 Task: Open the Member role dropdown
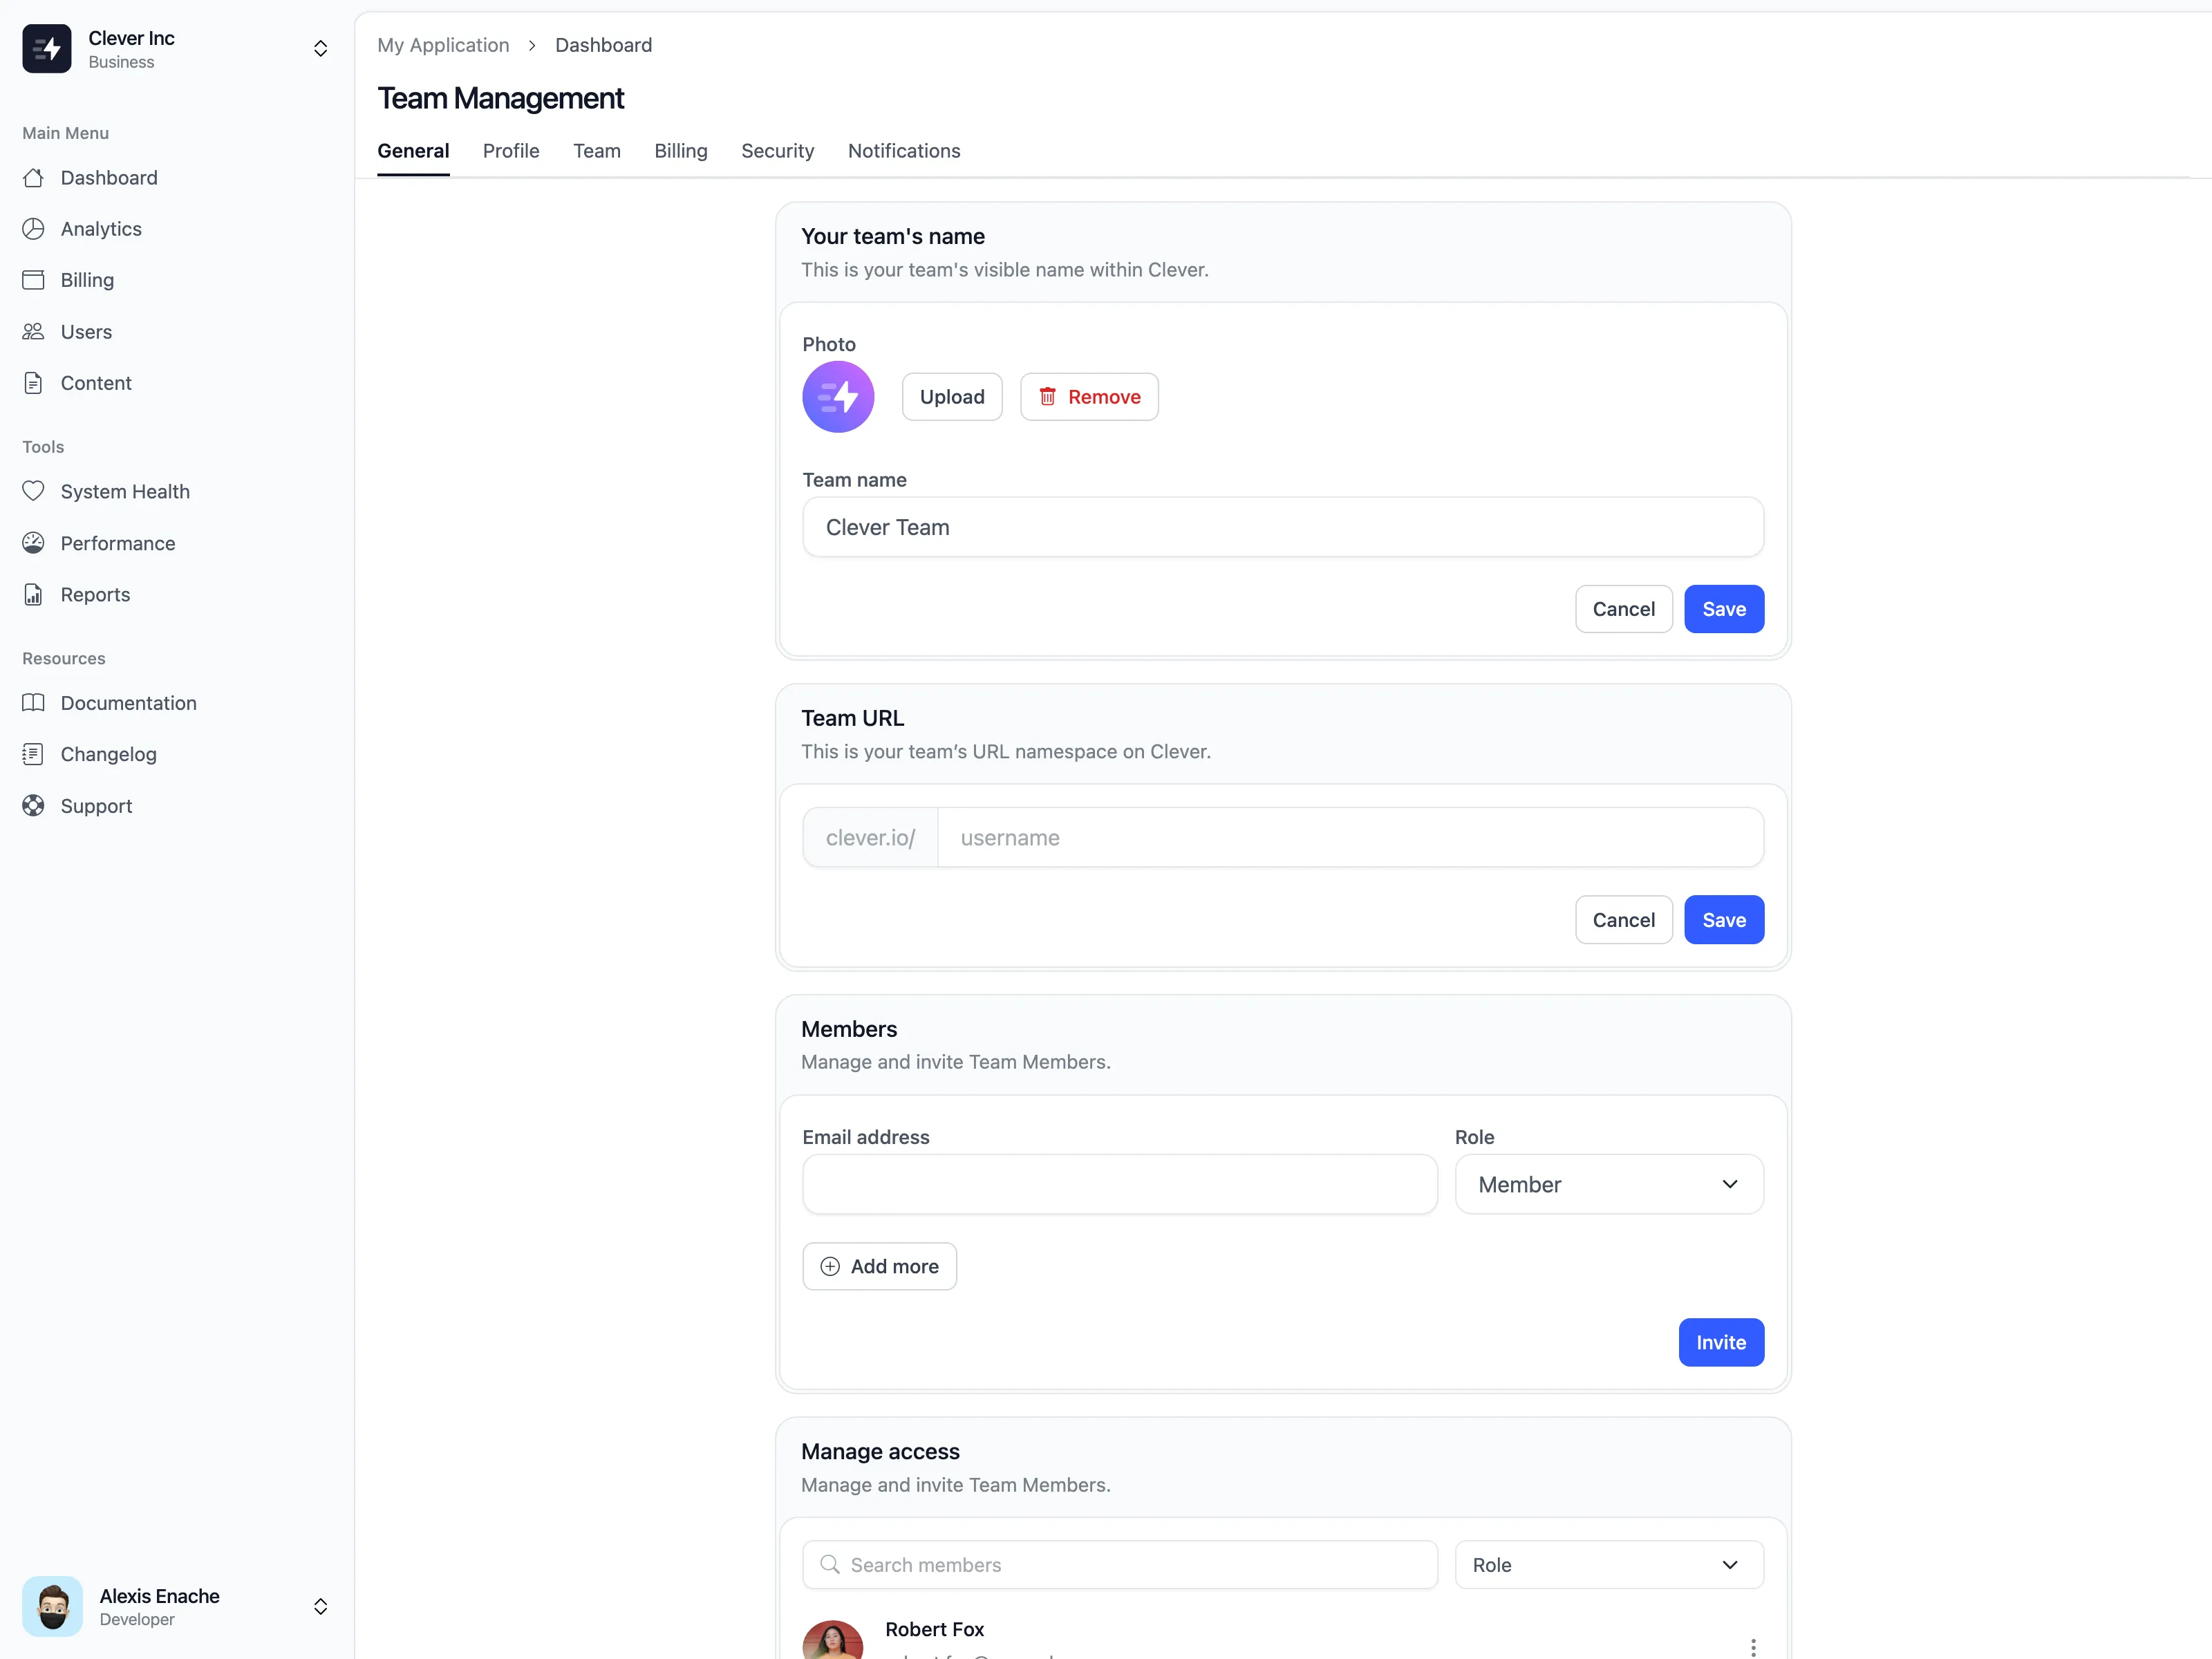(x=1608, y=1184)
